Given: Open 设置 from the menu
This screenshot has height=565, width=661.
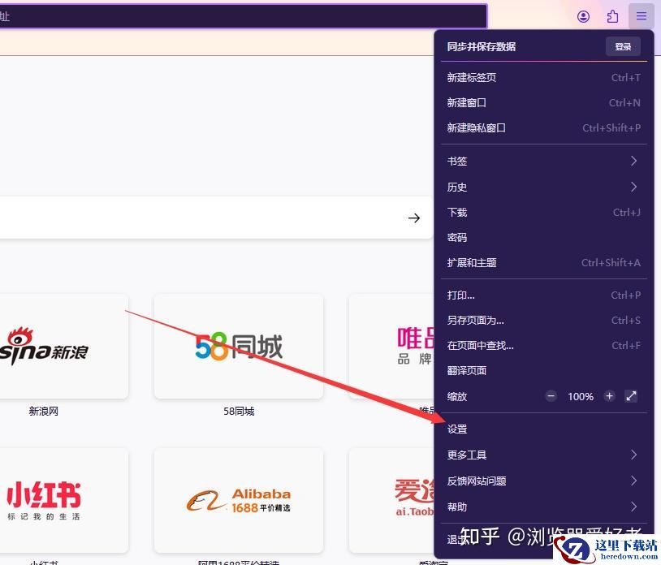Looking at the screenshot, I should coord(543,429).
